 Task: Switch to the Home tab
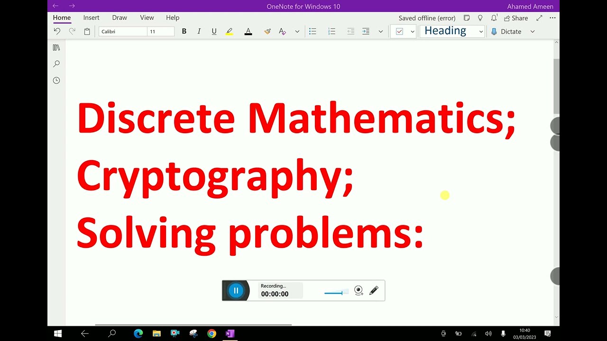pos(62,18)
